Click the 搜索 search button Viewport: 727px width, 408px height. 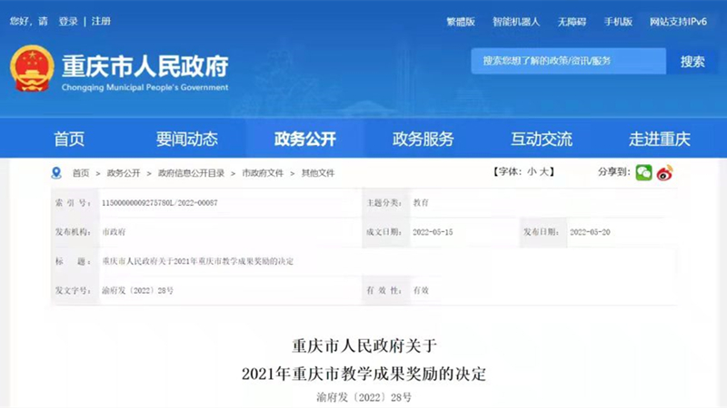coord(692,61)
